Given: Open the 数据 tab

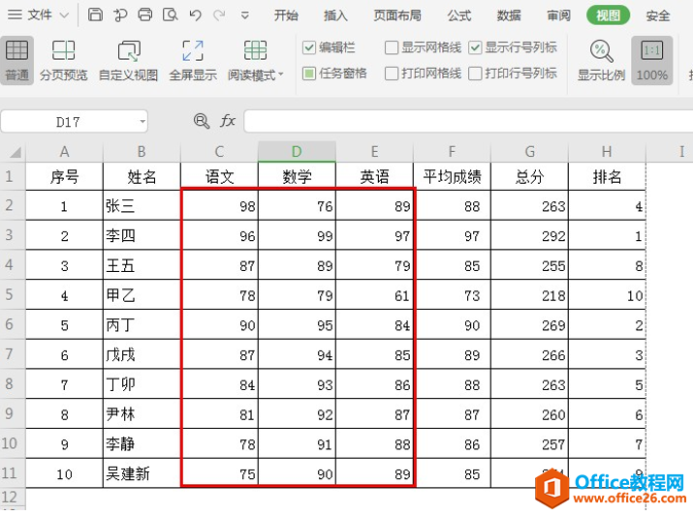Looking at the screenshot, I should click(509, 15).
